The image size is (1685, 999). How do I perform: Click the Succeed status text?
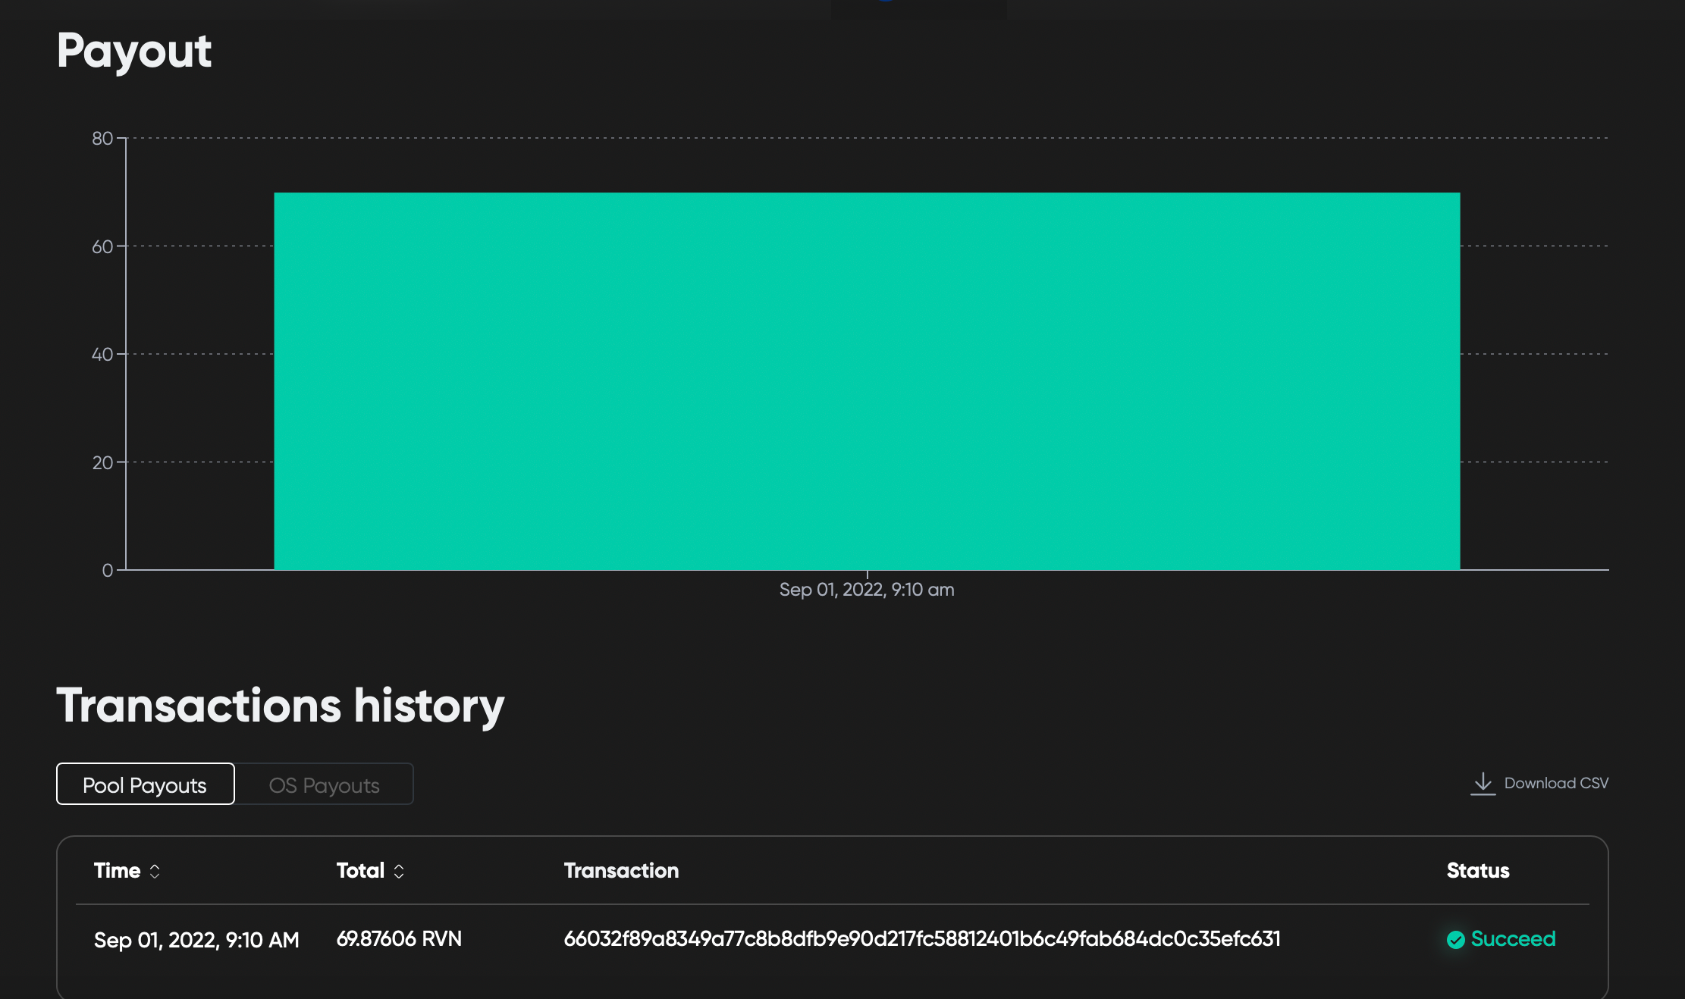[x=1513, y=938]
